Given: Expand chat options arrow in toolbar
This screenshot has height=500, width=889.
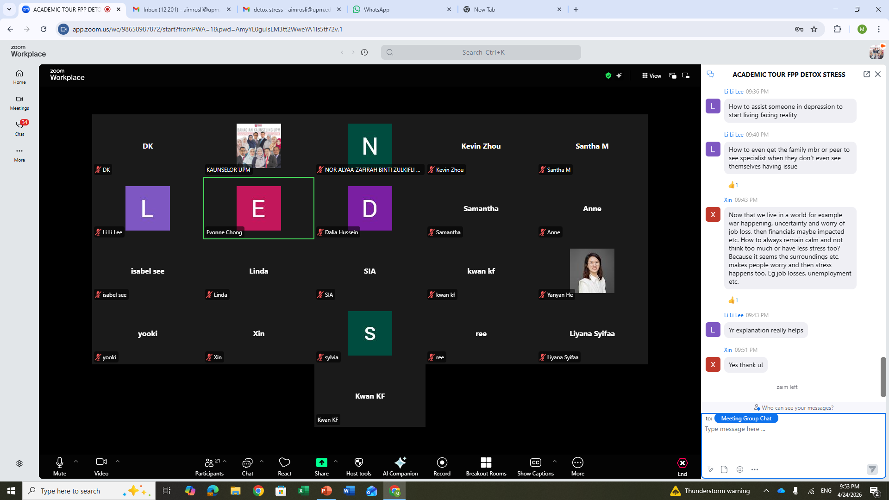Looking at the screenshot, I should pyautogui.click(x=262, y=462).
